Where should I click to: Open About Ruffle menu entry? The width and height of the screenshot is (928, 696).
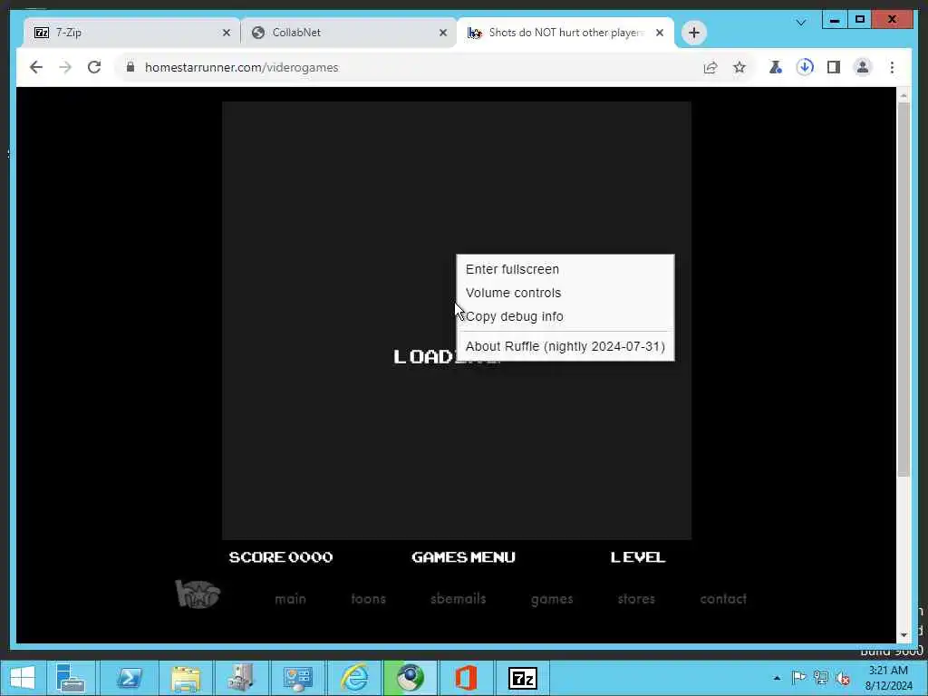pyautogui.click(x=565, y=346)
